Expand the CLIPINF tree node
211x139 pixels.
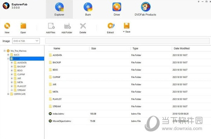point(12,74)
